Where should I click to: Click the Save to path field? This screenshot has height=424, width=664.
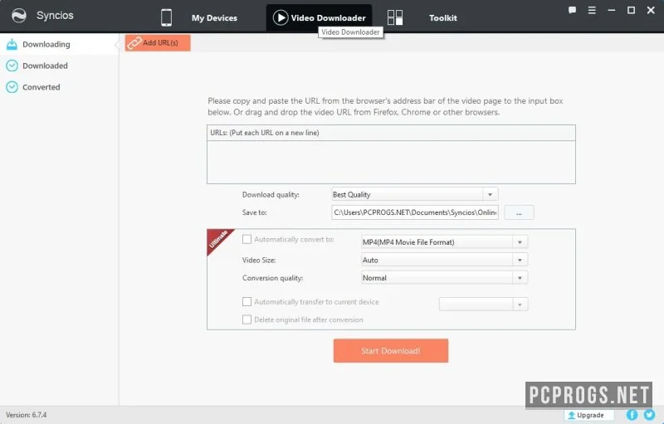pos(415,212)
